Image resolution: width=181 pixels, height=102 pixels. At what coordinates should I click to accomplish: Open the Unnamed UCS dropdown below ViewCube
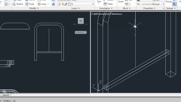81,32
